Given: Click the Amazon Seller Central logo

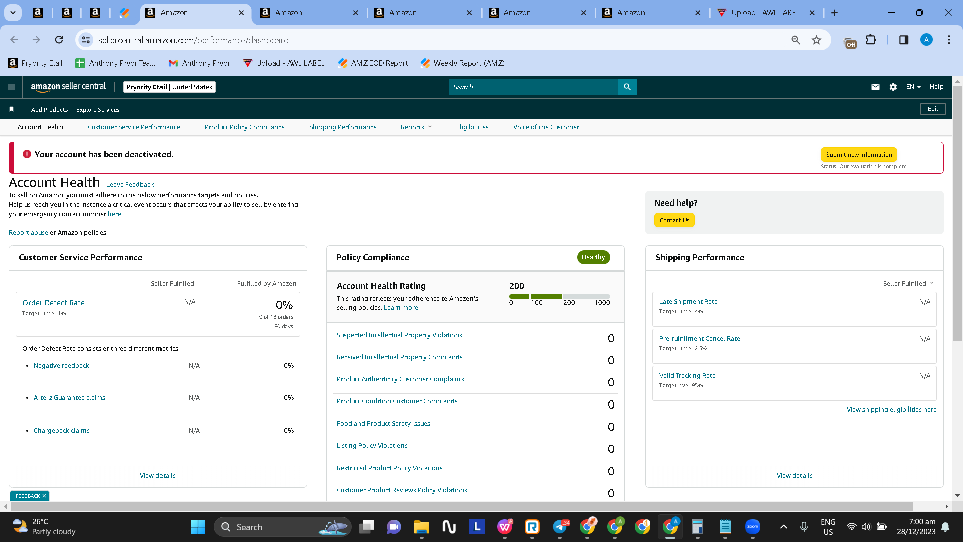Looking at the screenshot, I should (x=68, y=86).
